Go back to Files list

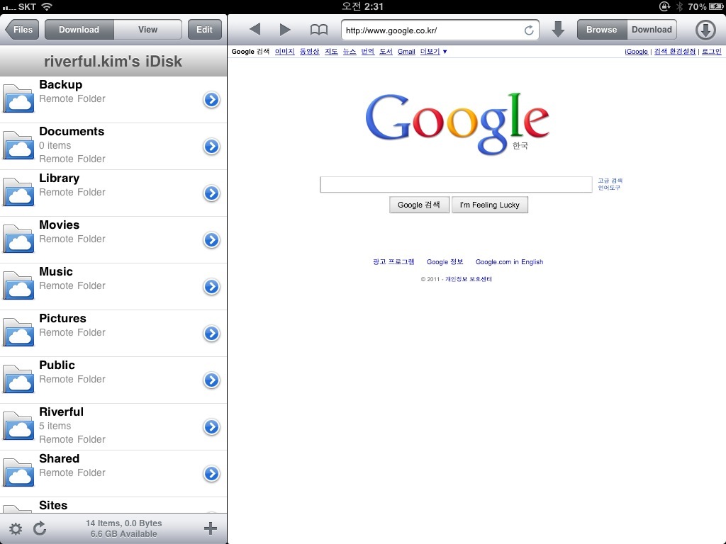coord(22,30)
